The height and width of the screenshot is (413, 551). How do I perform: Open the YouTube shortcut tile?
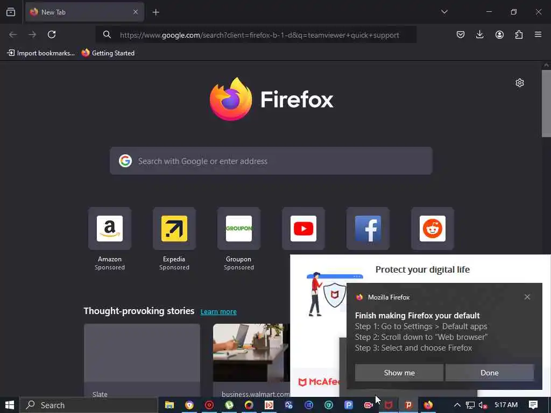(303, 229)
